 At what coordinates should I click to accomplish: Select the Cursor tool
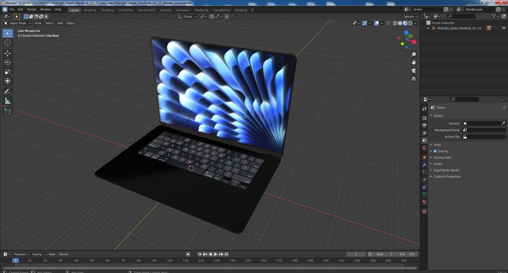point(7,43)
